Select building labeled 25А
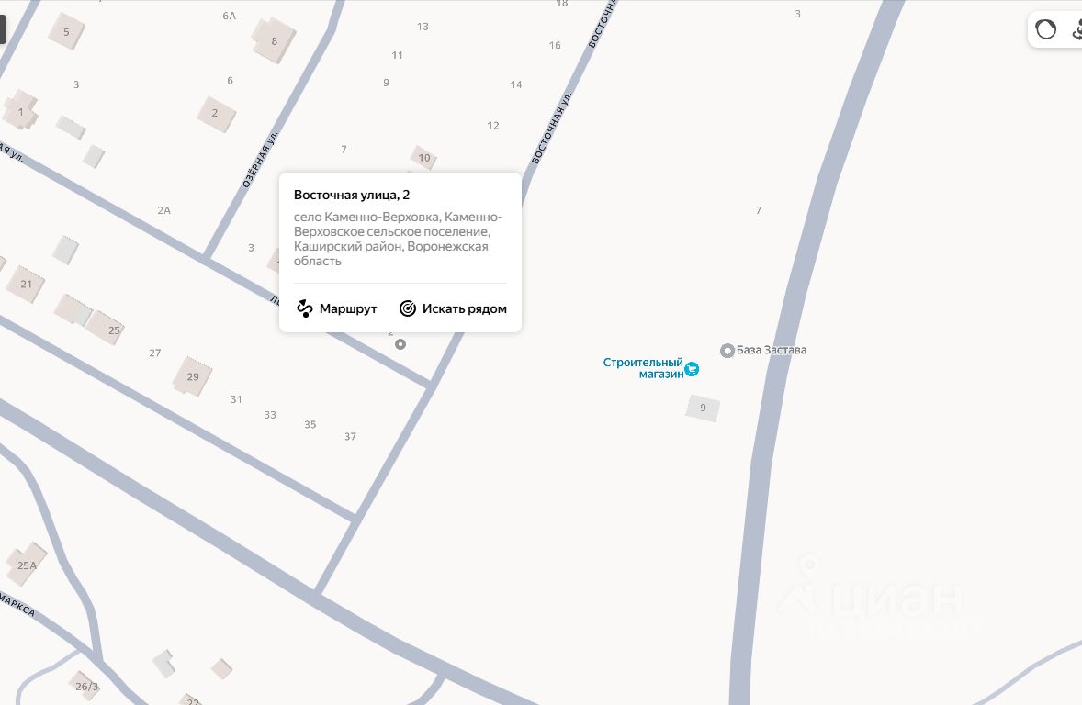 (27, 565)
